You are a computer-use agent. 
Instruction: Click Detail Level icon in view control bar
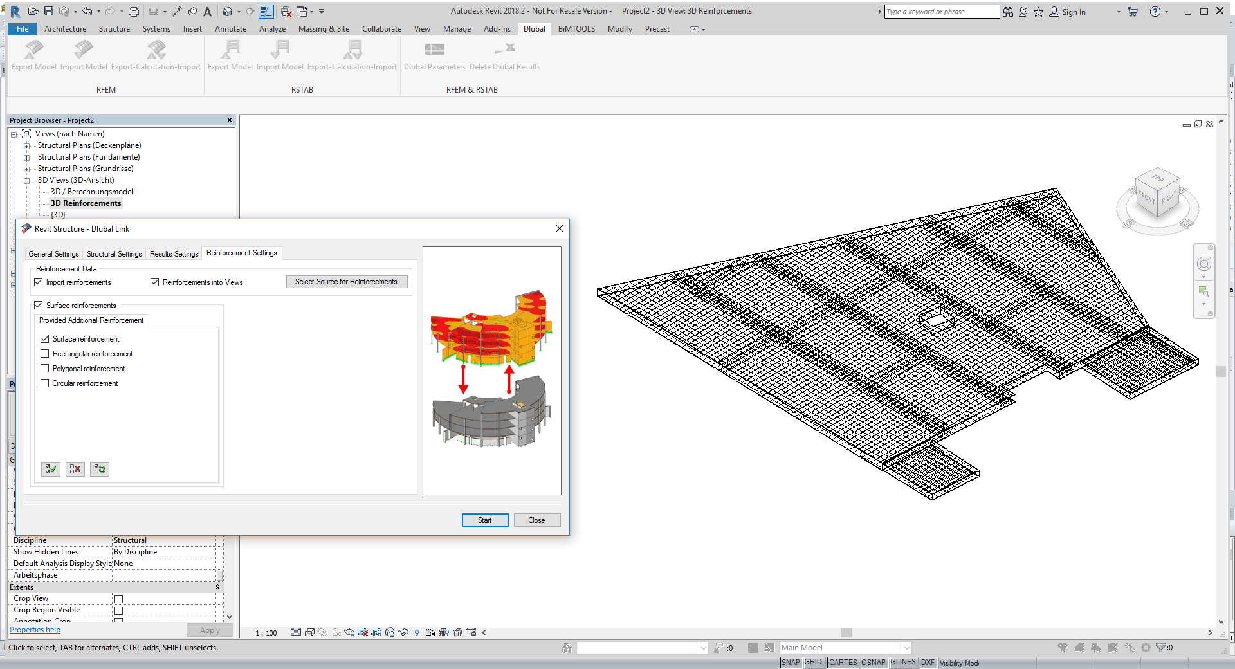click(295, 632)
